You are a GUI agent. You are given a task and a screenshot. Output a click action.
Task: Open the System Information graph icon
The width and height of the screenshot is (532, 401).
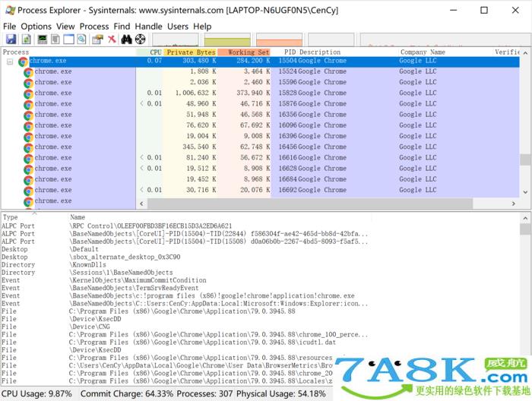[x=43, y=39]
